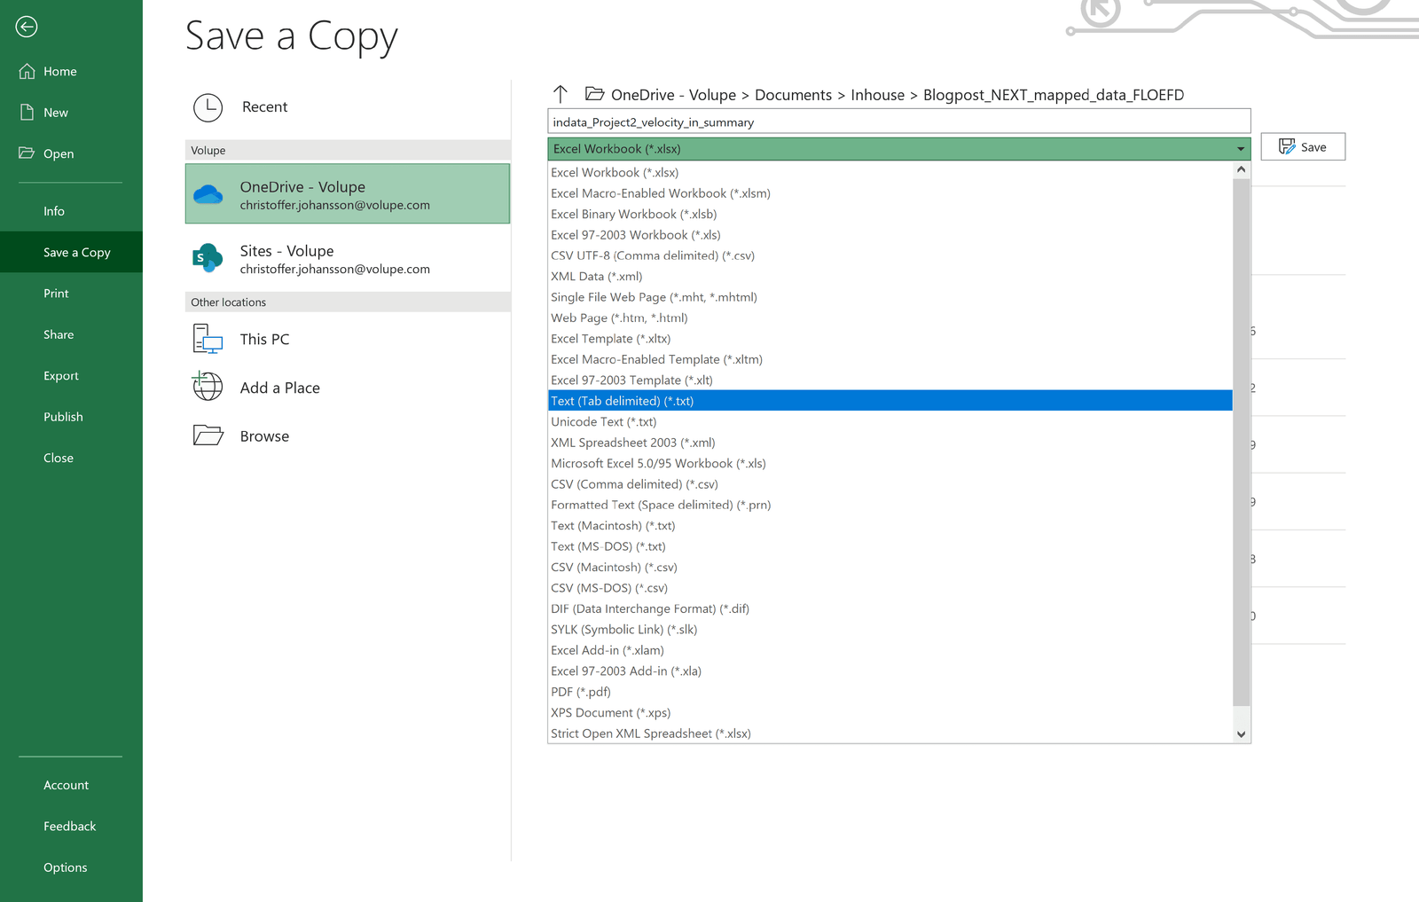Image resolution: width=1419 pixels, height=902 pixels.
Task: Select Excel 97-2003 Template (*.xlt)
Action: click(x=890, y=380)
